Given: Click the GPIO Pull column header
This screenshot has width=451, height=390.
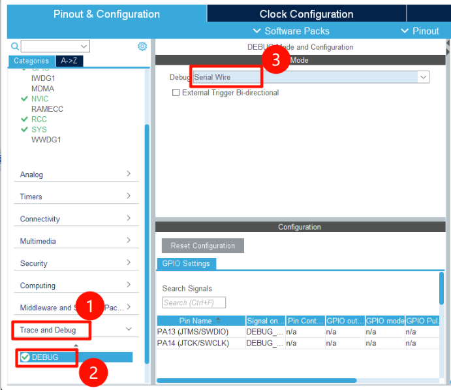Looking at the screenshot, I should click(422, 321).
